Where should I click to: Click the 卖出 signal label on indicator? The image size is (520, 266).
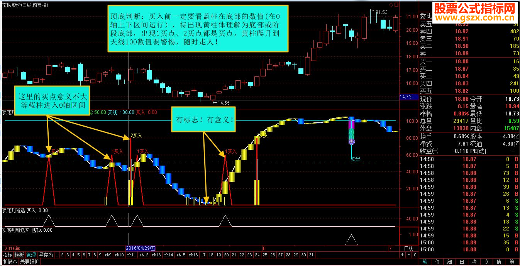355,159
